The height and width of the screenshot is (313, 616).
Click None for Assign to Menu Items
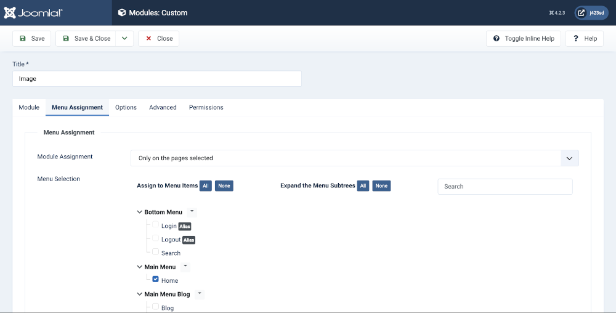tap(224, 185)
